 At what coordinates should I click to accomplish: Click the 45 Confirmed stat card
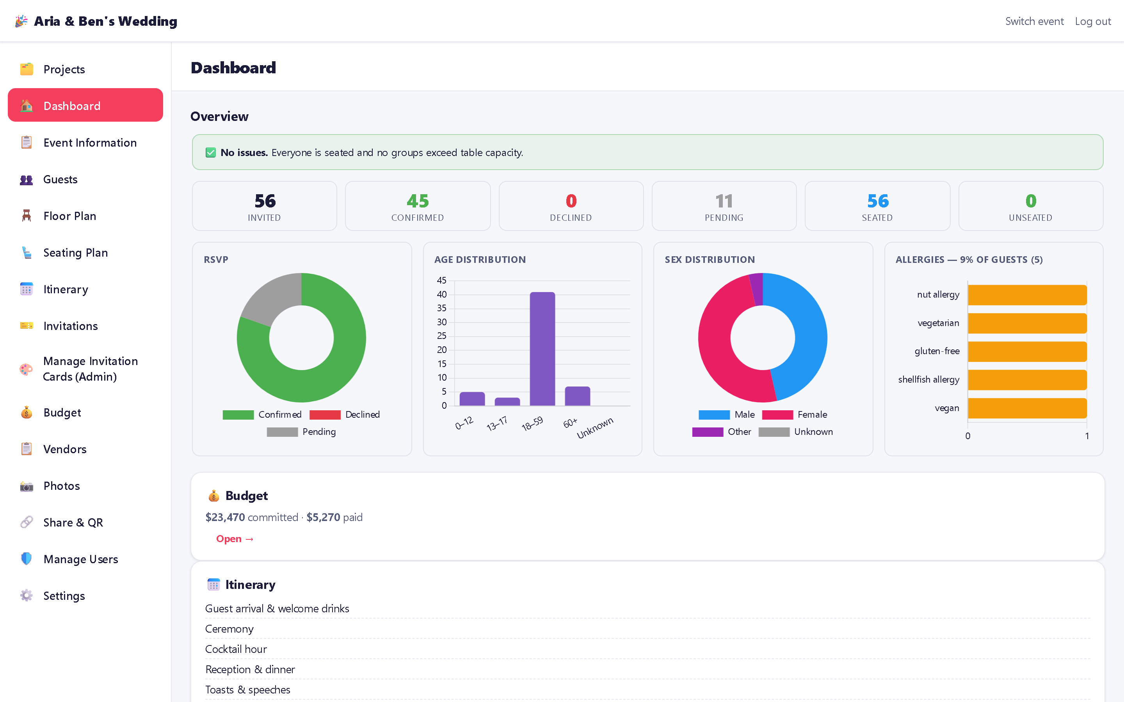418,206
